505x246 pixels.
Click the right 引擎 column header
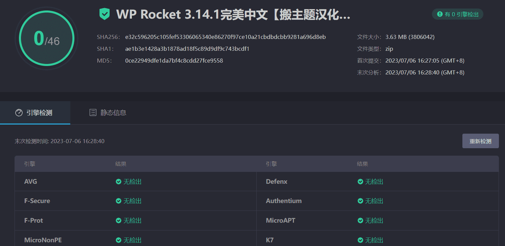271,164
